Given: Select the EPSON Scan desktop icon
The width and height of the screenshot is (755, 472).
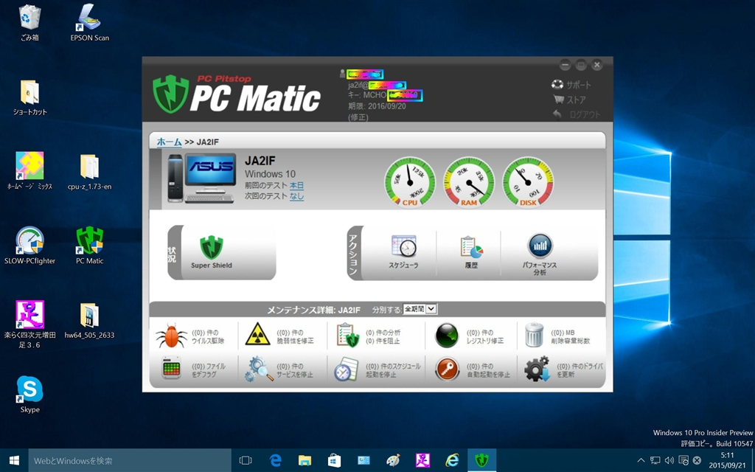Looking at the screenshot, I should tap(89, 23).
